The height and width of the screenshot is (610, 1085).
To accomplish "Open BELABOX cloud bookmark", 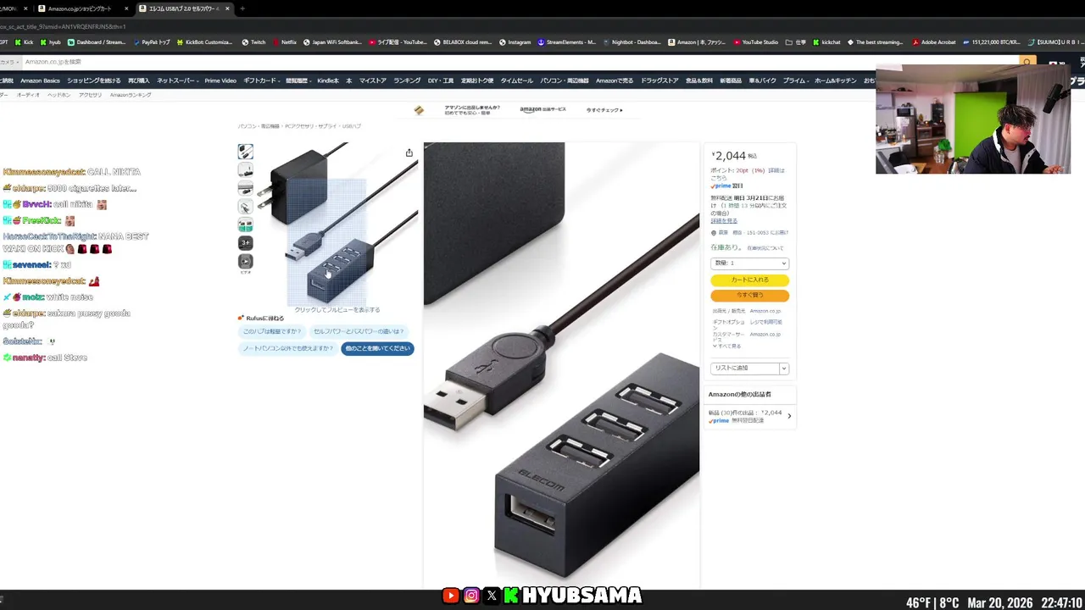I will (x=463, y=42).
